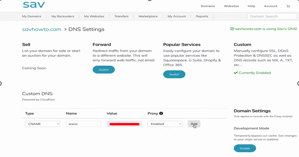Click the Value column header
This screenshot has width=299, height=157.
click(x=112, y=113)
